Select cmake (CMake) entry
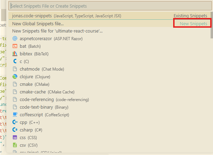This screenshot has height=155, width=213. [x=109, y=84]
